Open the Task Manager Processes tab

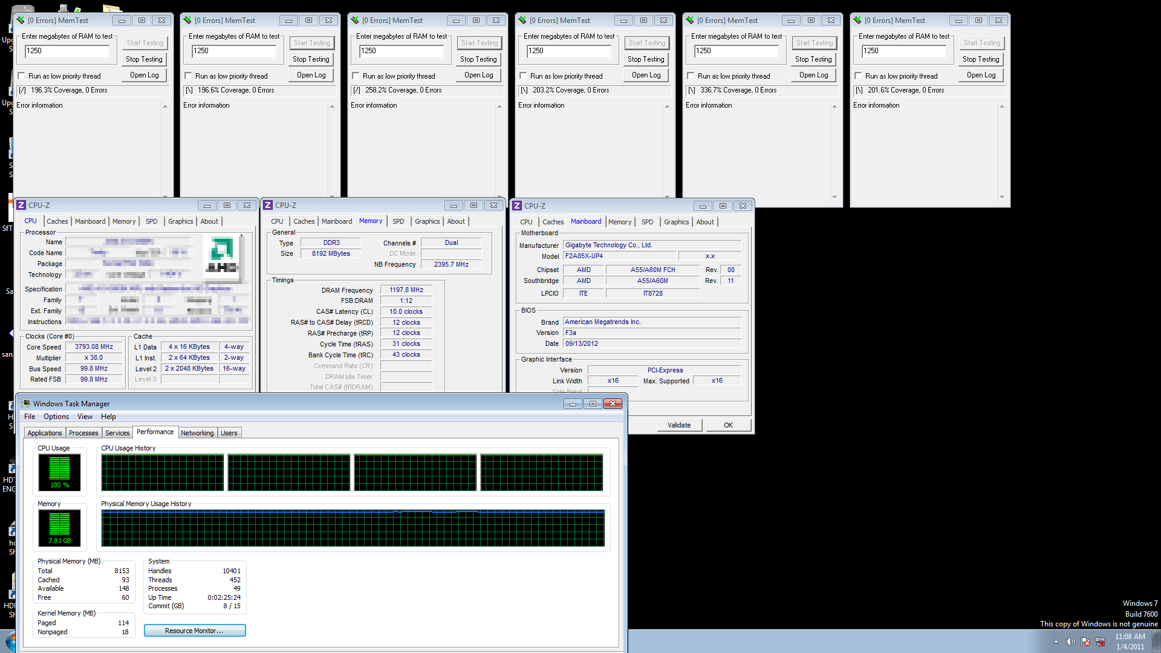click(83, 433)
